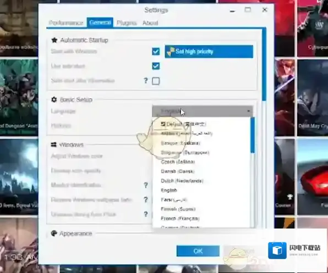Viewport: 328px width, 273px height.
Task: Switch to the Performance tab
Action: pyautogui.click(x=66, y=23)
